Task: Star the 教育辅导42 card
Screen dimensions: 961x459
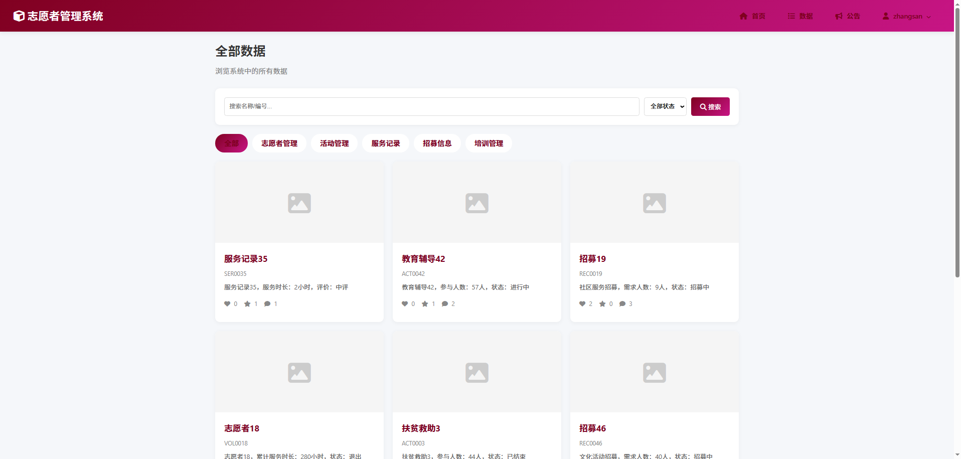Action: 425,303
